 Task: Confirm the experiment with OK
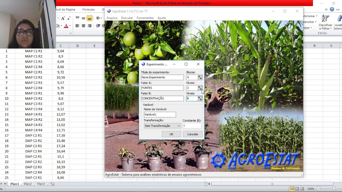[x=171, y=134]
